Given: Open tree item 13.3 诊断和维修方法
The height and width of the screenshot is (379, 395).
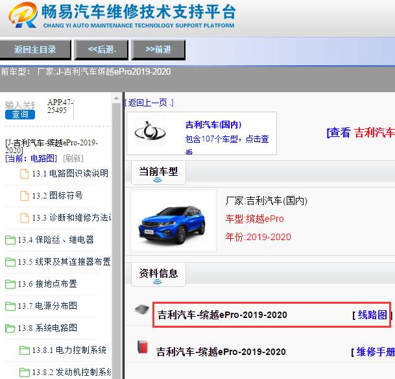Looking at the screenshot, I should tap(71, 217).
